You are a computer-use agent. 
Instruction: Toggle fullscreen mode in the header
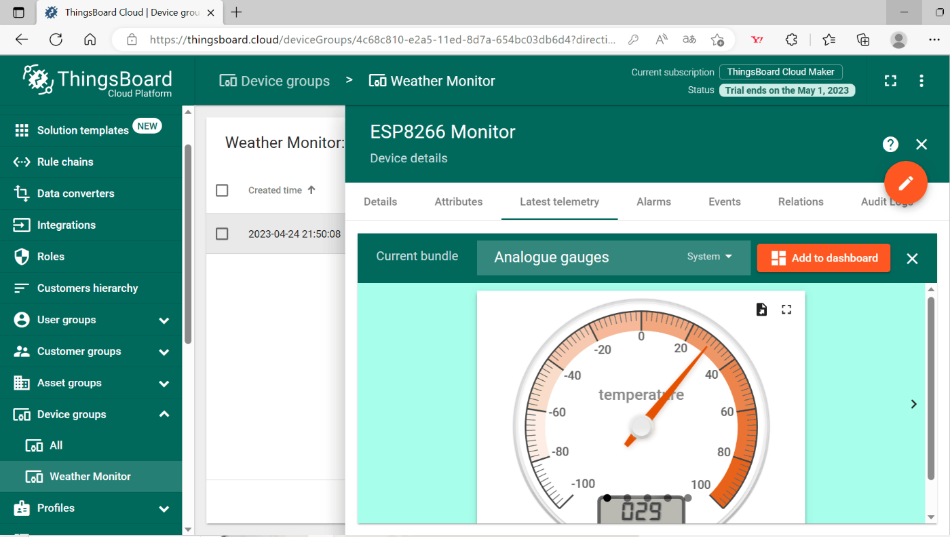pos(890,81)
